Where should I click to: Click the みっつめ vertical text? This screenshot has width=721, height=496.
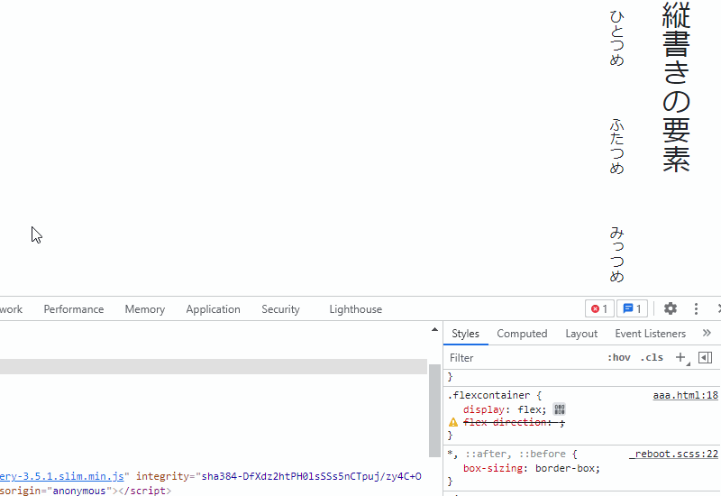616,254
